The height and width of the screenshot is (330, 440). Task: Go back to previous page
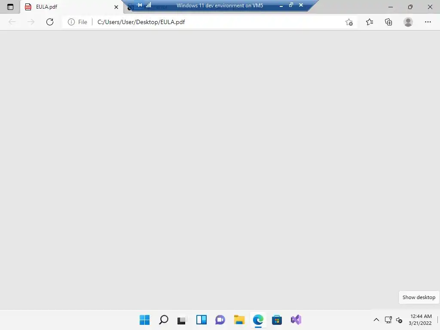(12, 22)
